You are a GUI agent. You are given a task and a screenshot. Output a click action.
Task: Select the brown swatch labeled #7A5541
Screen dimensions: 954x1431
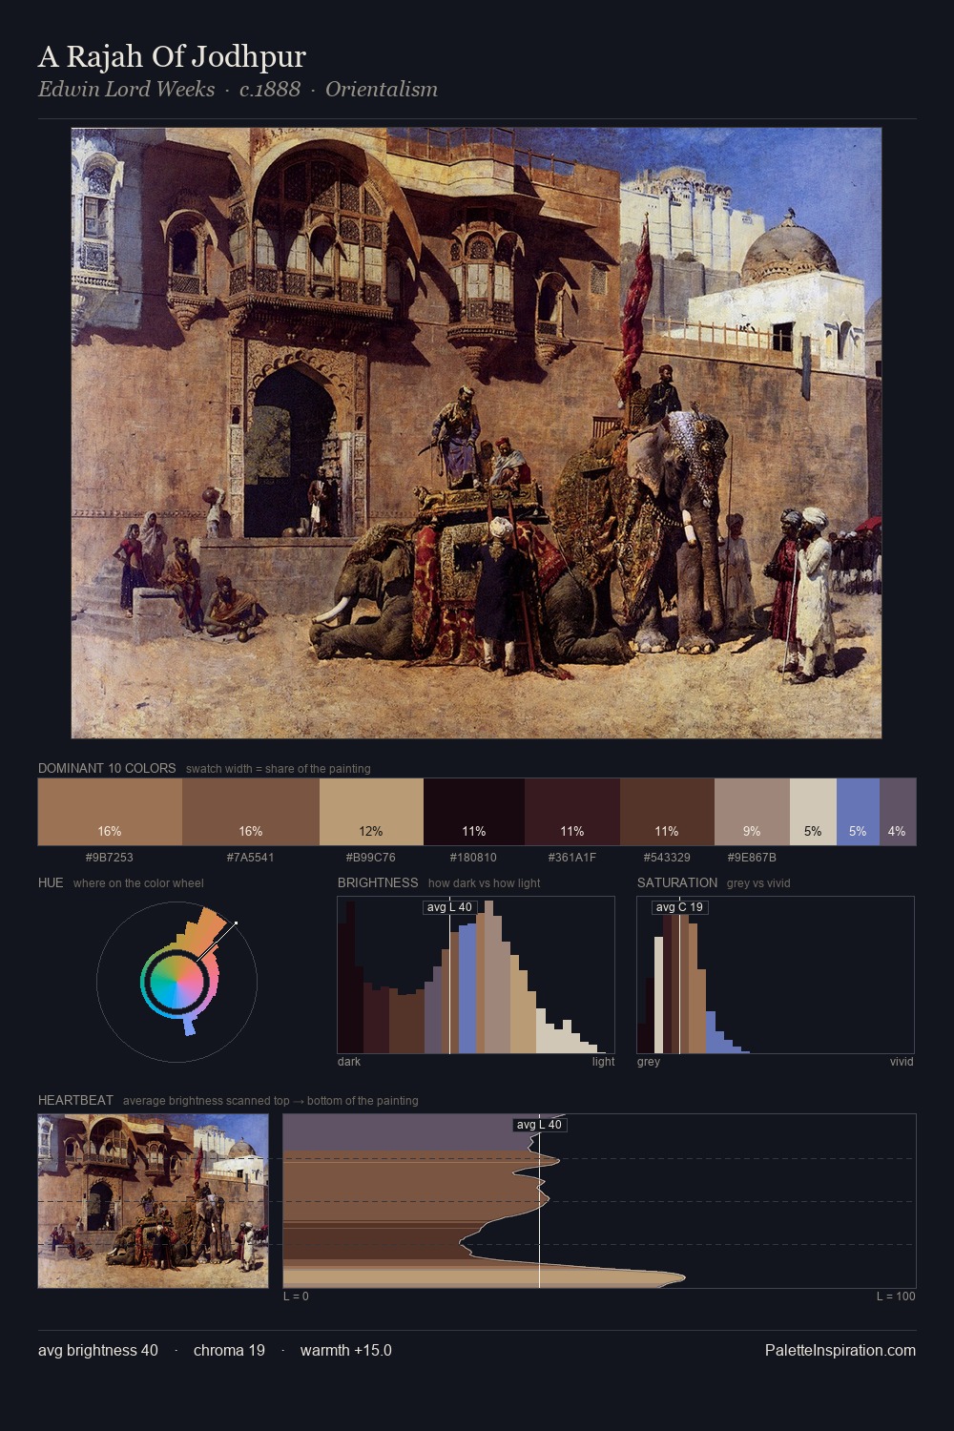point(250,812)
